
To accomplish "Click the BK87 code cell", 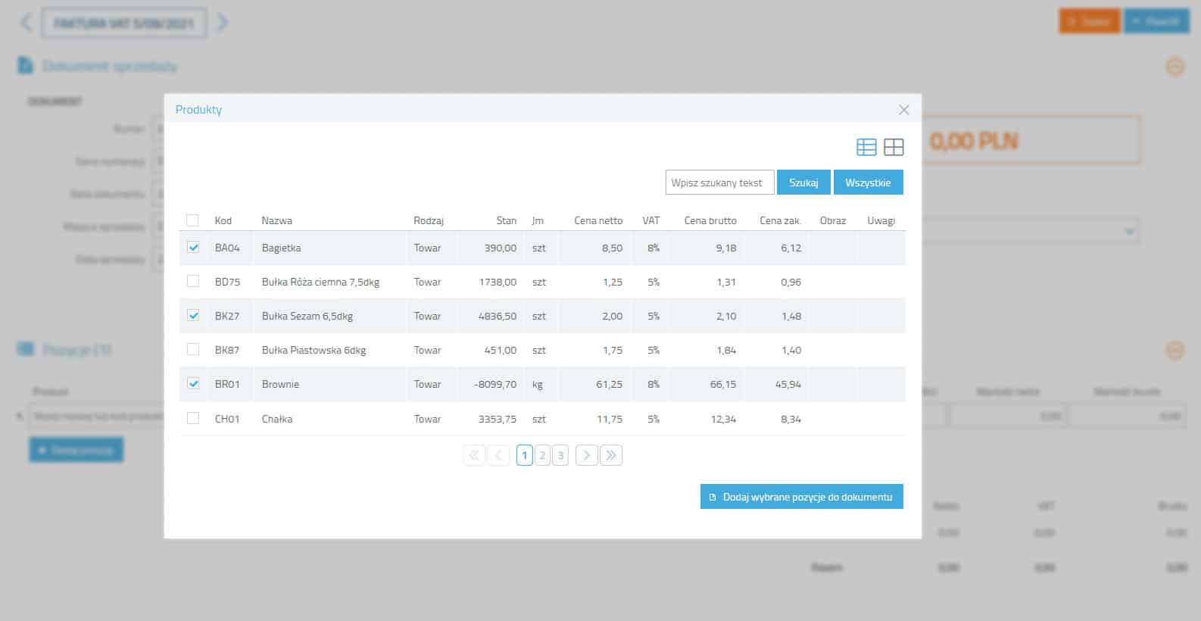I will (227, 350).
